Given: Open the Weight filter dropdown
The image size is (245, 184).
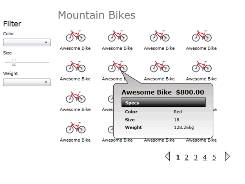Looking at the screenshot, I should pos(27,82).
